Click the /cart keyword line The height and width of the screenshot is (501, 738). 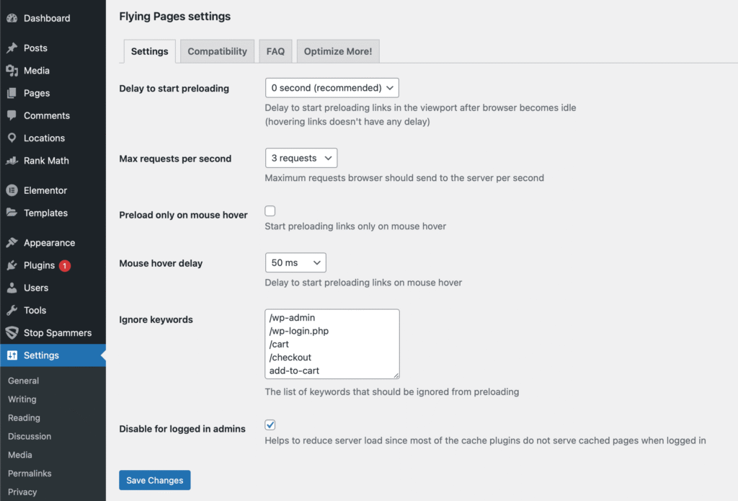(x=279, y=344)
